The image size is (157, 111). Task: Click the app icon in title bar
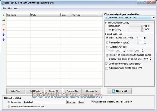(3, 3)
